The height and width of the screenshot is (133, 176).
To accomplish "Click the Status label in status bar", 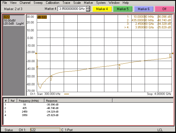I will click(9, 130).
